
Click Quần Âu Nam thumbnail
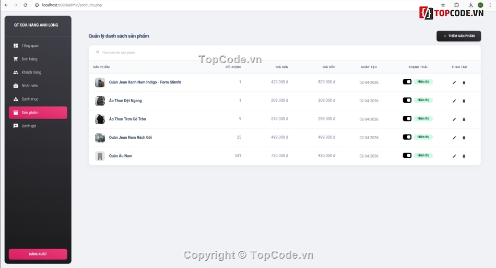[100, 156]
